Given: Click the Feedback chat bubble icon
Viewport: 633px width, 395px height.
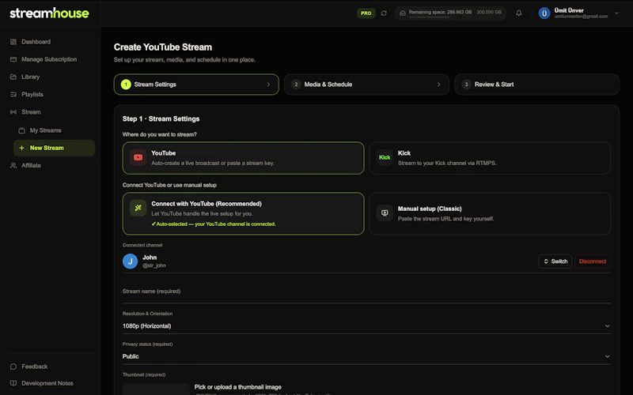Looking at the screenshot, I should (x=13, y=367).
